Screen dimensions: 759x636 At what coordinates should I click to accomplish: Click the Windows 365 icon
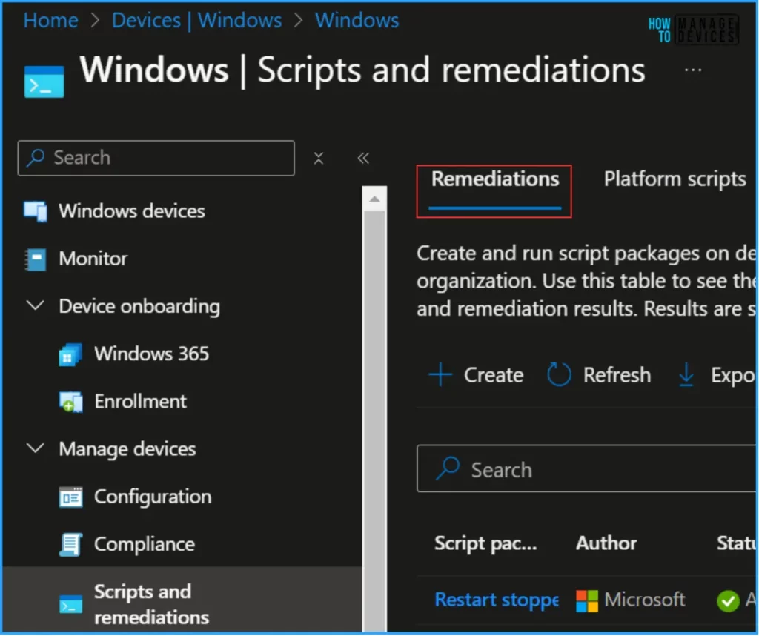[70, 355]
